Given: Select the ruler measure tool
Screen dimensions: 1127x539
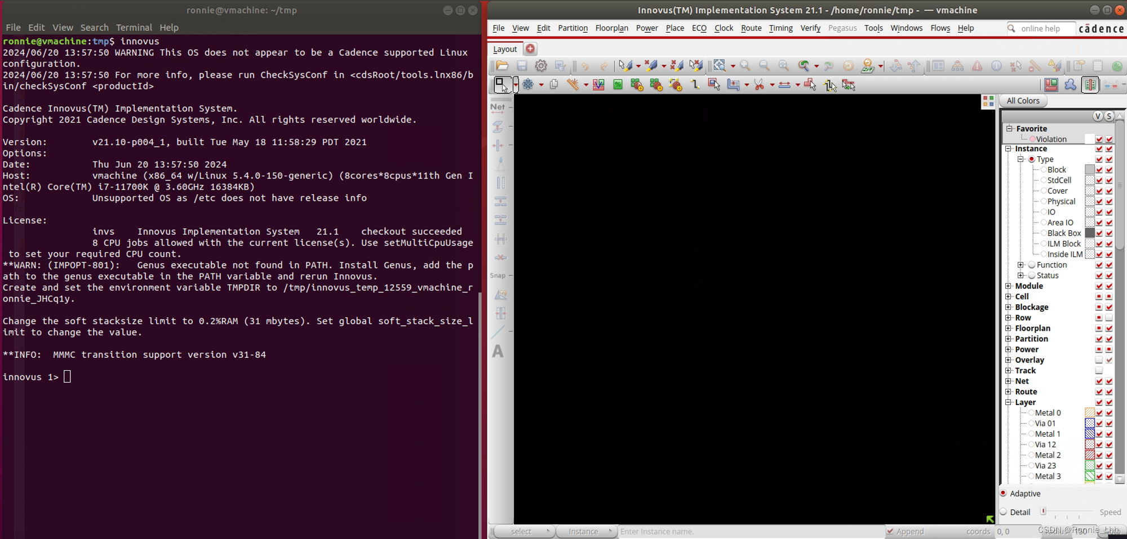Looking at the screenshot, I should click(573, 84).
